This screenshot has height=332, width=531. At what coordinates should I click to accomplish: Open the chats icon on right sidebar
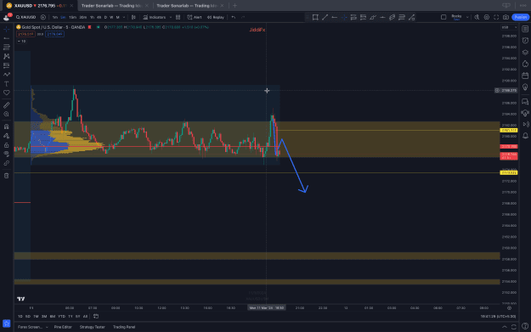[x=525, y=102]
